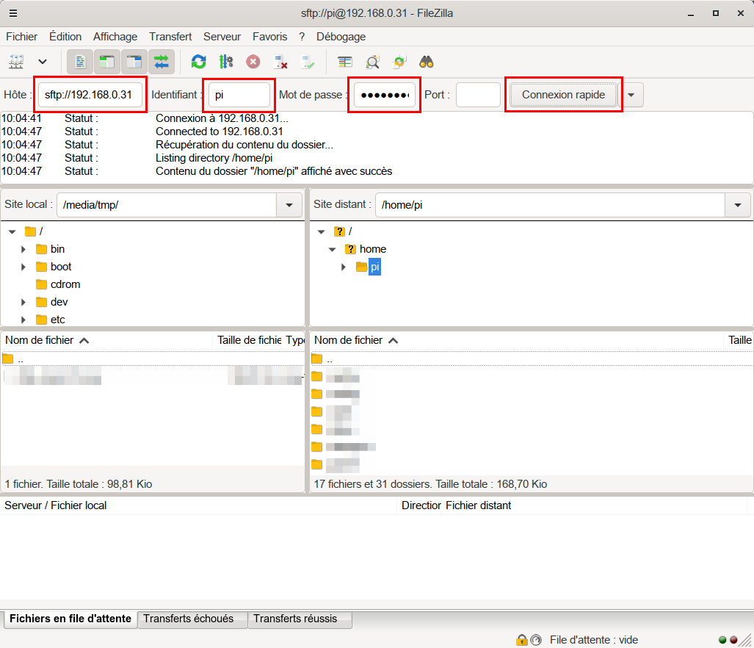Click the binoculars file search icon
The height and width of the screenshot is (648, 754).
pos(426,62)
